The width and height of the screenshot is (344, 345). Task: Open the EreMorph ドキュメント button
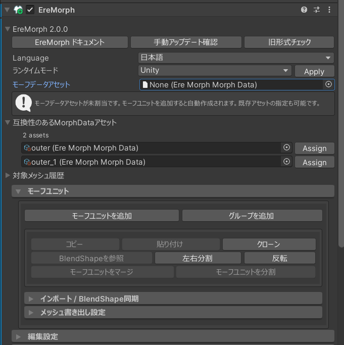[70, 42]
